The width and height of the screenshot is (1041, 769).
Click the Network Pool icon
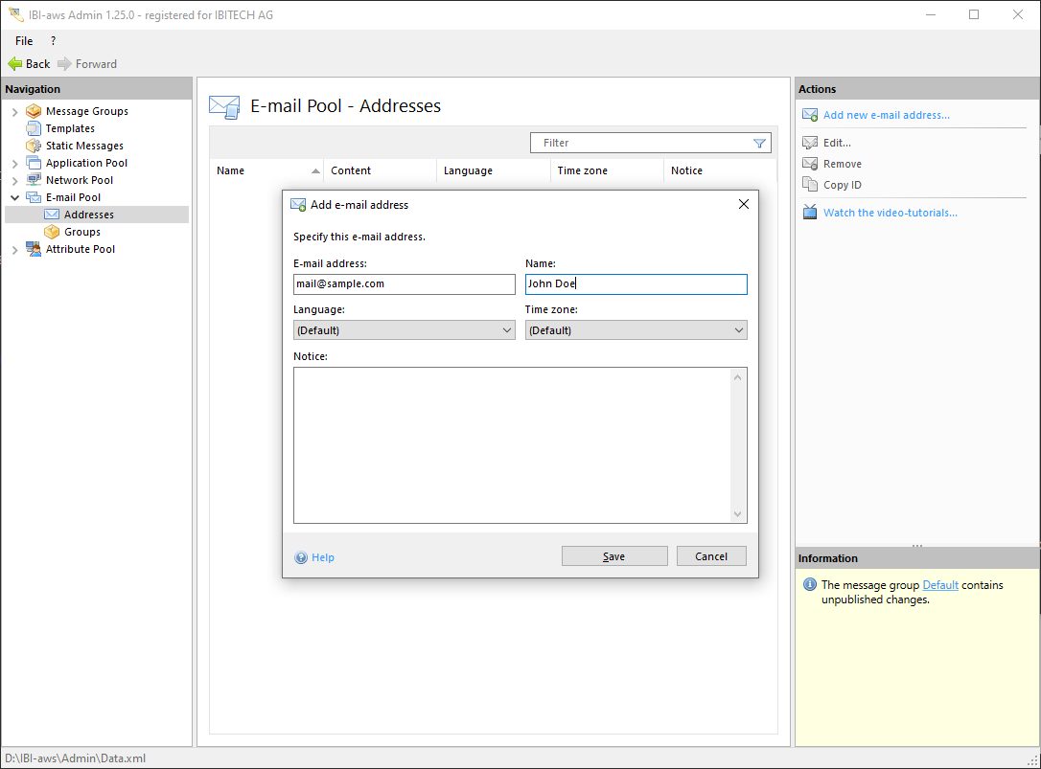(34, 180)
